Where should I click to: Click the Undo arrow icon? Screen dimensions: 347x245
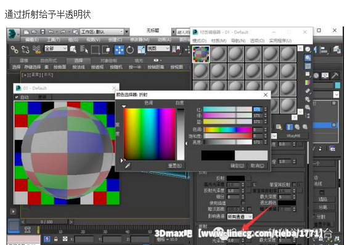click(x=51, y=32)
